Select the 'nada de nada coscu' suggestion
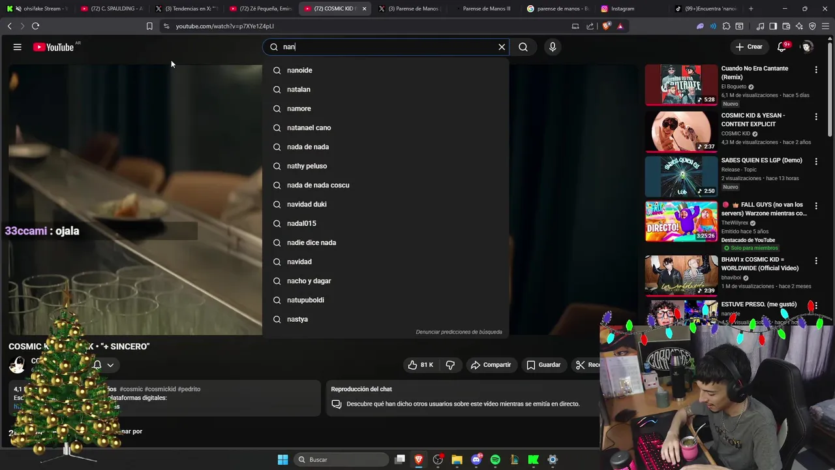 (x=386, y=185)
